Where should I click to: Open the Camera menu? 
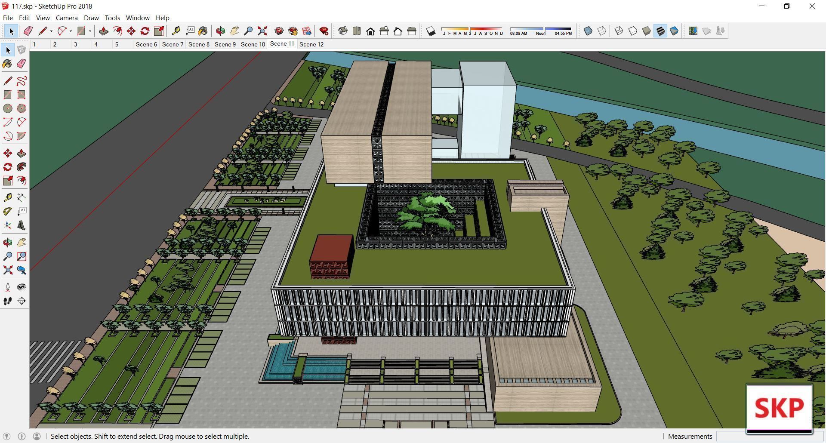[x=67, y=18]
